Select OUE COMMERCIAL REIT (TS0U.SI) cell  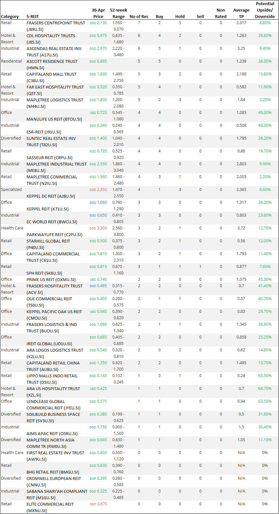tap(49, 302)
